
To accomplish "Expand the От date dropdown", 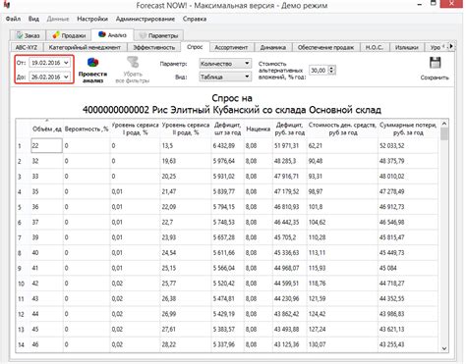I will pos(66,63).
